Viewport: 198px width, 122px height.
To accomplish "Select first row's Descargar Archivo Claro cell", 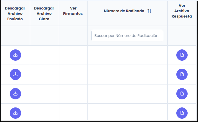I will tap(45, 55).
